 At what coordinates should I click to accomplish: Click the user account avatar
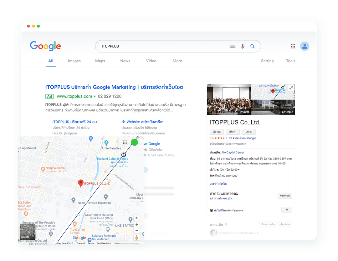point(305,46)
